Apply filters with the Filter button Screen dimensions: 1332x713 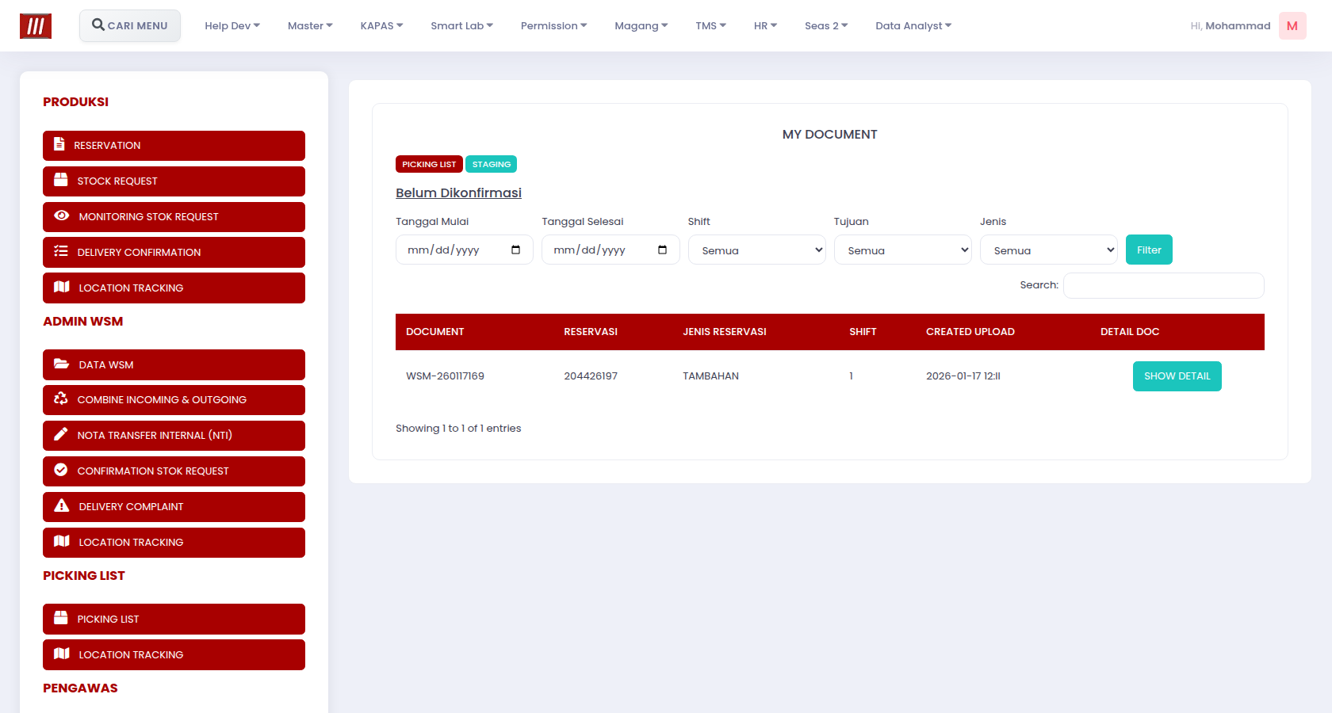coord(1149,250)
